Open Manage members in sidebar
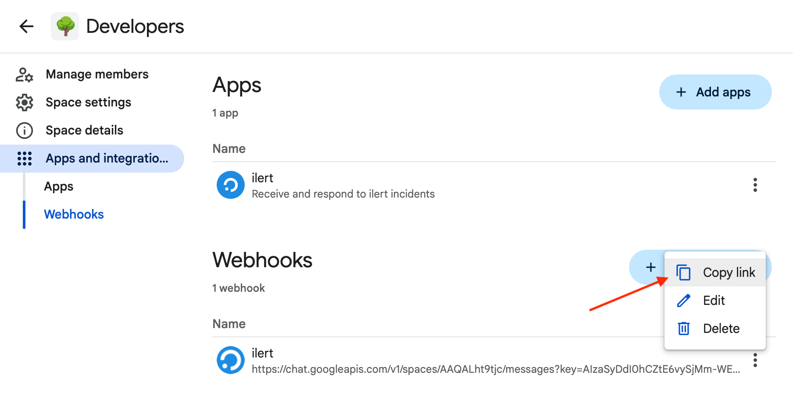This screenshot has height=396, width=793. pos(97,74)
